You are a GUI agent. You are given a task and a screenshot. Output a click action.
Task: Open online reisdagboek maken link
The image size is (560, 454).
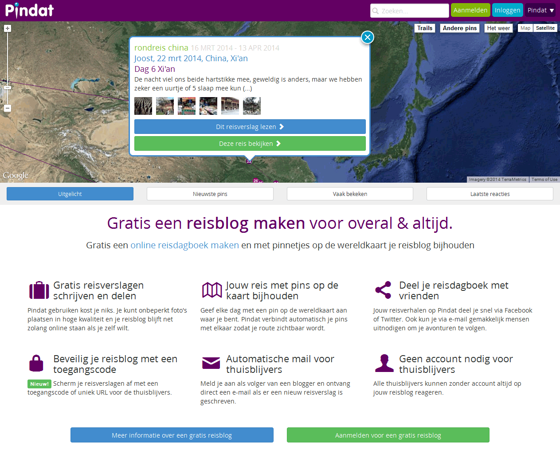tap(184, 245)
